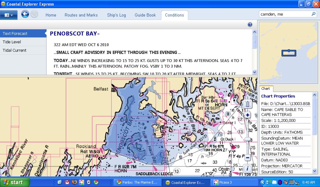Click Chart Properties scroll-up arrow
320x187 pixels.
pos(314,95)
